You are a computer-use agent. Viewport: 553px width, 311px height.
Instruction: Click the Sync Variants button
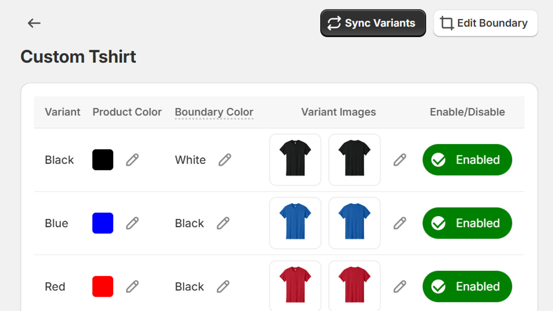373,23
